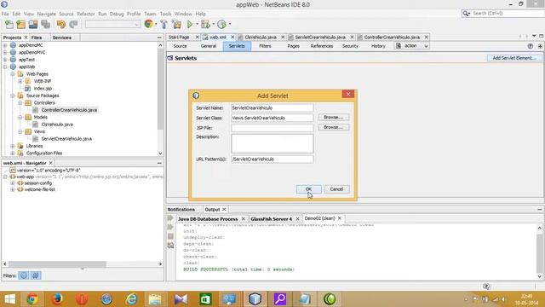This screenshot has height=307, width=545.
Task: Open the File menu
Action: pos(5,14)
